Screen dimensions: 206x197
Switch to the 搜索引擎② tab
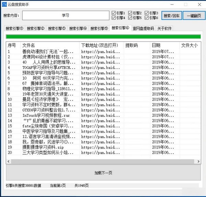click(x=36, y=28)
